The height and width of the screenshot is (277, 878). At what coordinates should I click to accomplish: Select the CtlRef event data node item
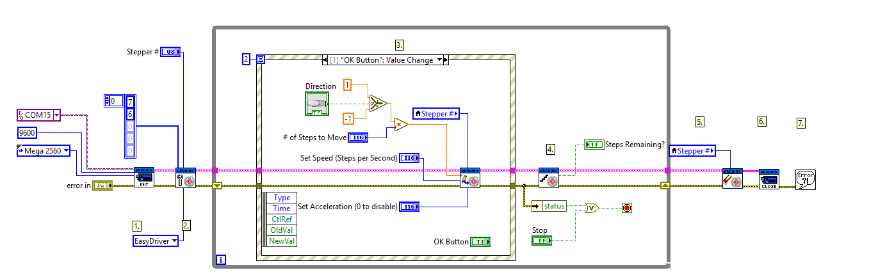point(282,219)
